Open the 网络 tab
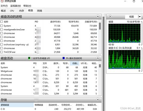The width and height of the screenshot is (143, 111). pyautogui.click(x=40, y=11)
